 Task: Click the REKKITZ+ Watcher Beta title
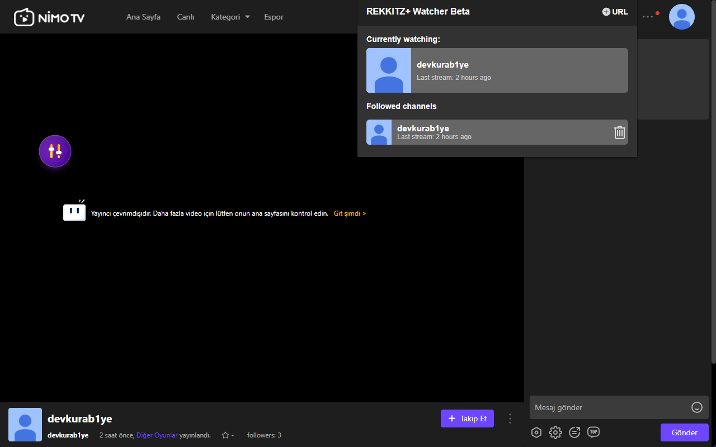(x=418, y=11)
